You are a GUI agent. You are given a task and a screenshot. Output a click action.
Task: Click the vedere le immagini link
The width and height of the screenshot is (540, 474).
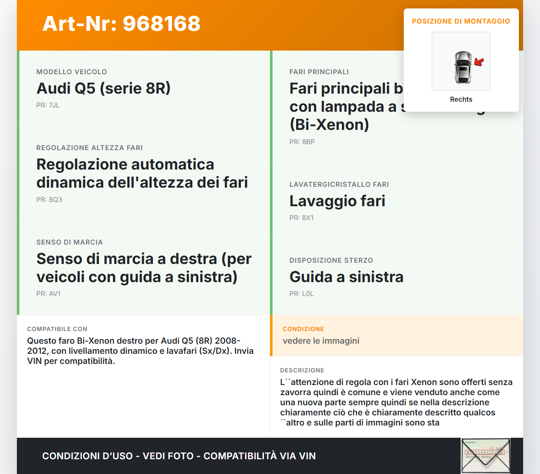321,341
